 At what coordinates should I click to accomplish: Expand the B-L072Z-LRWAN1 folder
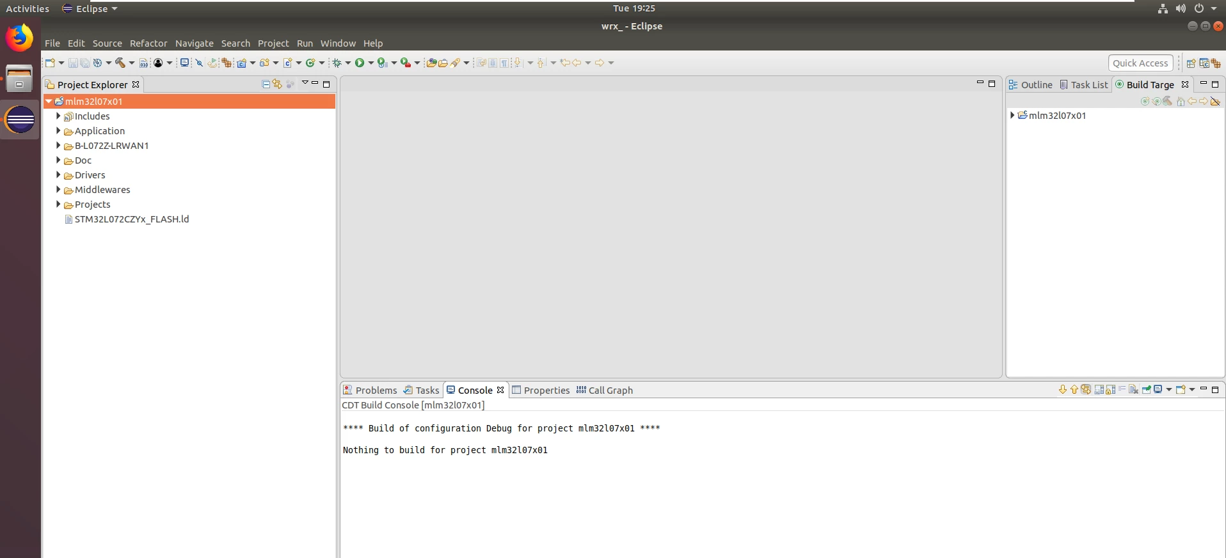pos(58,146)
